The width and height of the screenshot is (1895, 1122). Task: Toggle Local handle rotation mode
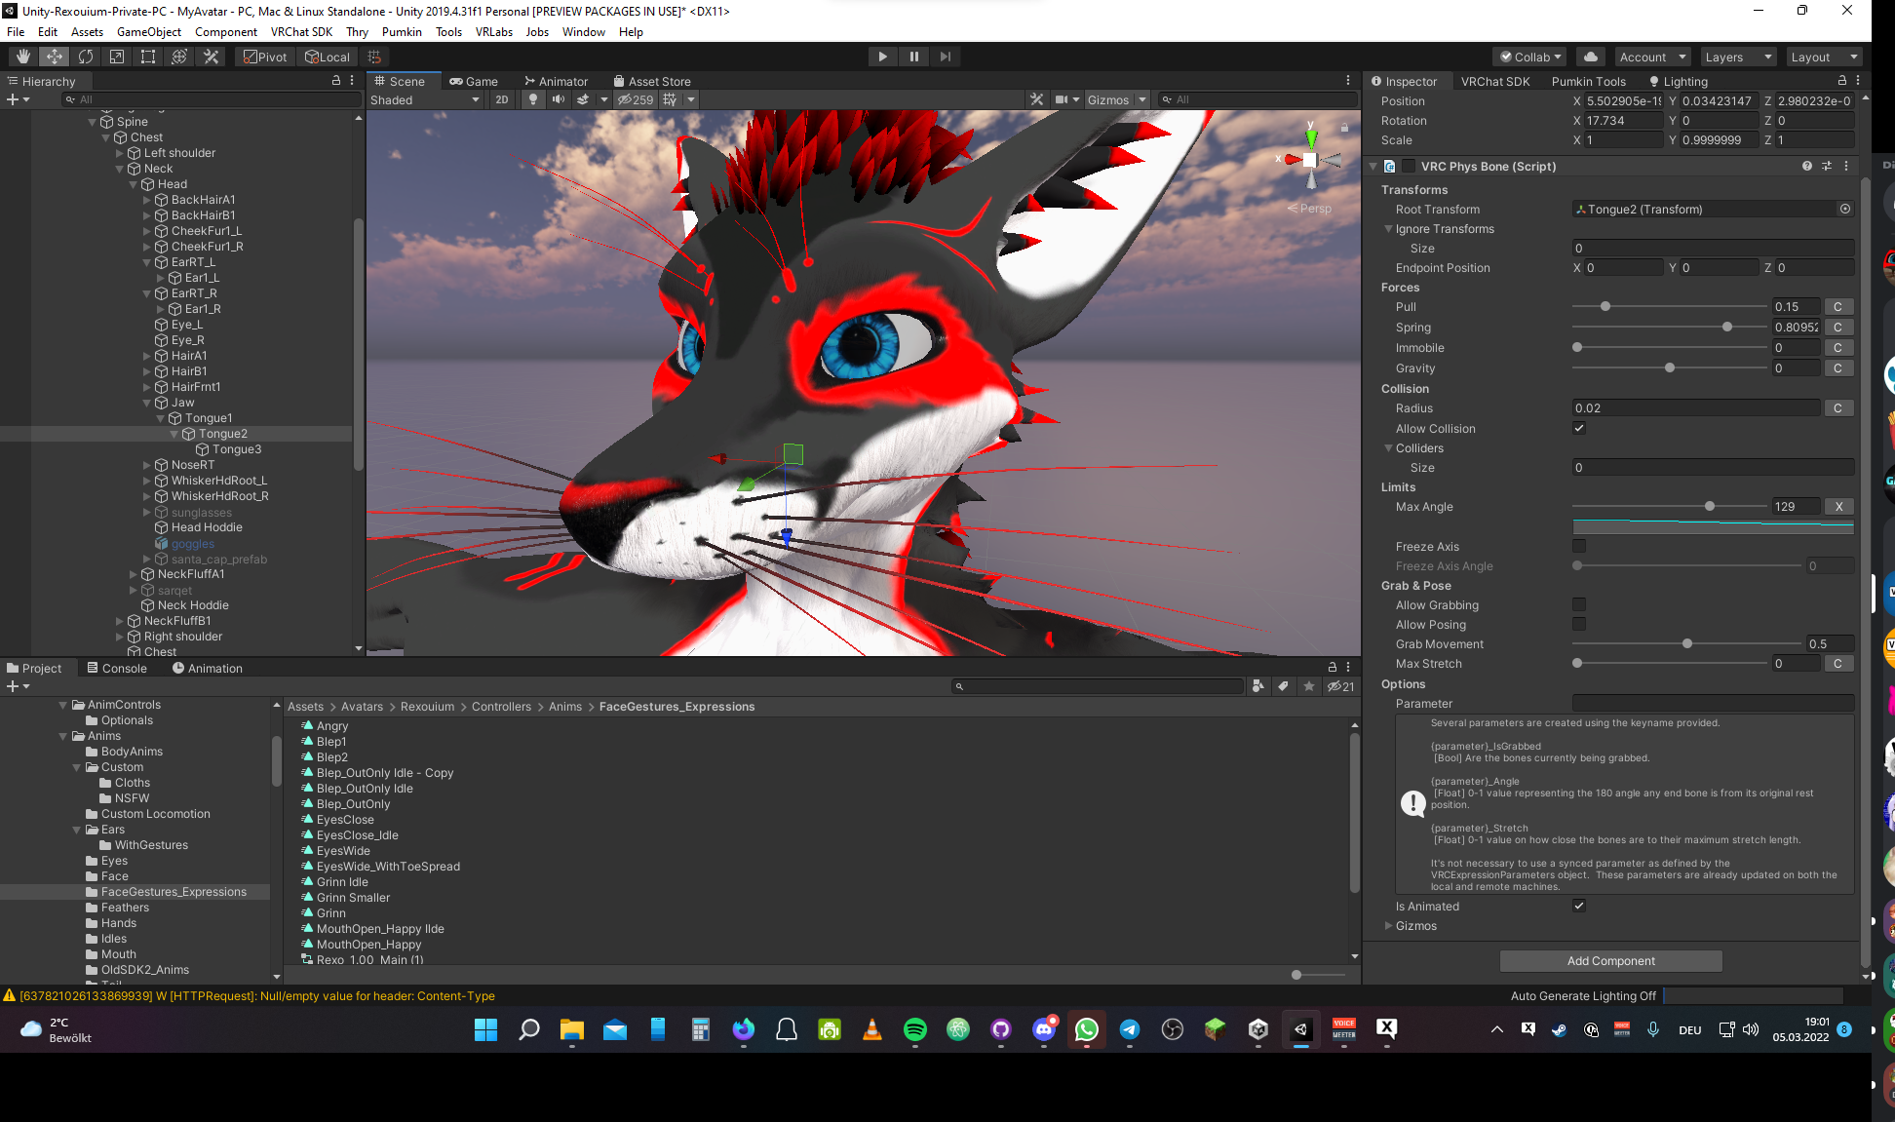point(328,57)
